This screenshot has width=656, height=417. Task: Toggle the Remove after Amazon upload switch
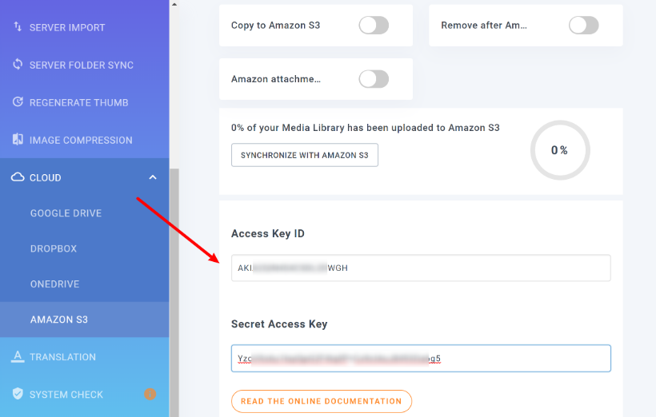click(584, 25)
